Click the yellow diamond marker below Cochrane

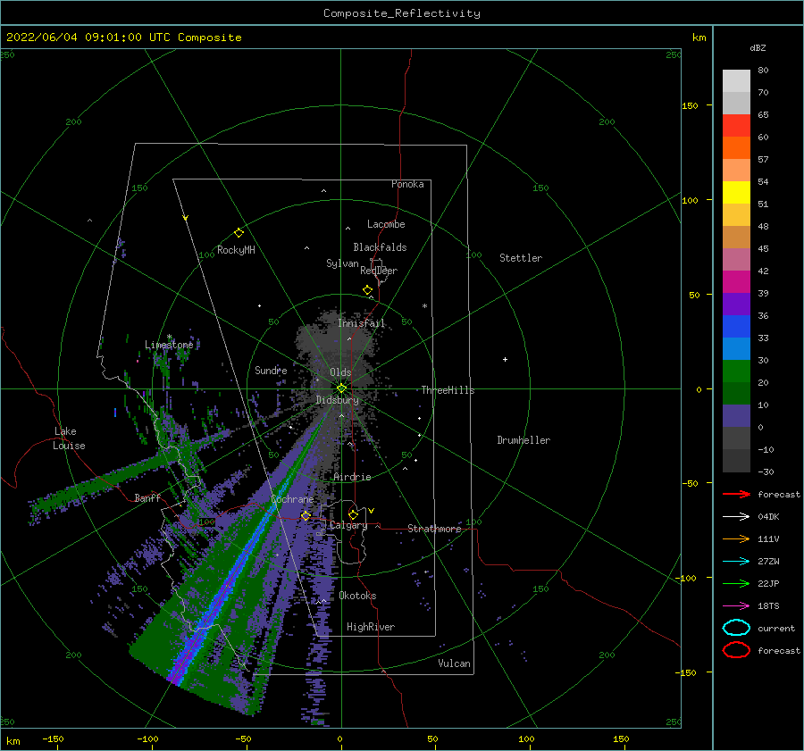[306, 515]
